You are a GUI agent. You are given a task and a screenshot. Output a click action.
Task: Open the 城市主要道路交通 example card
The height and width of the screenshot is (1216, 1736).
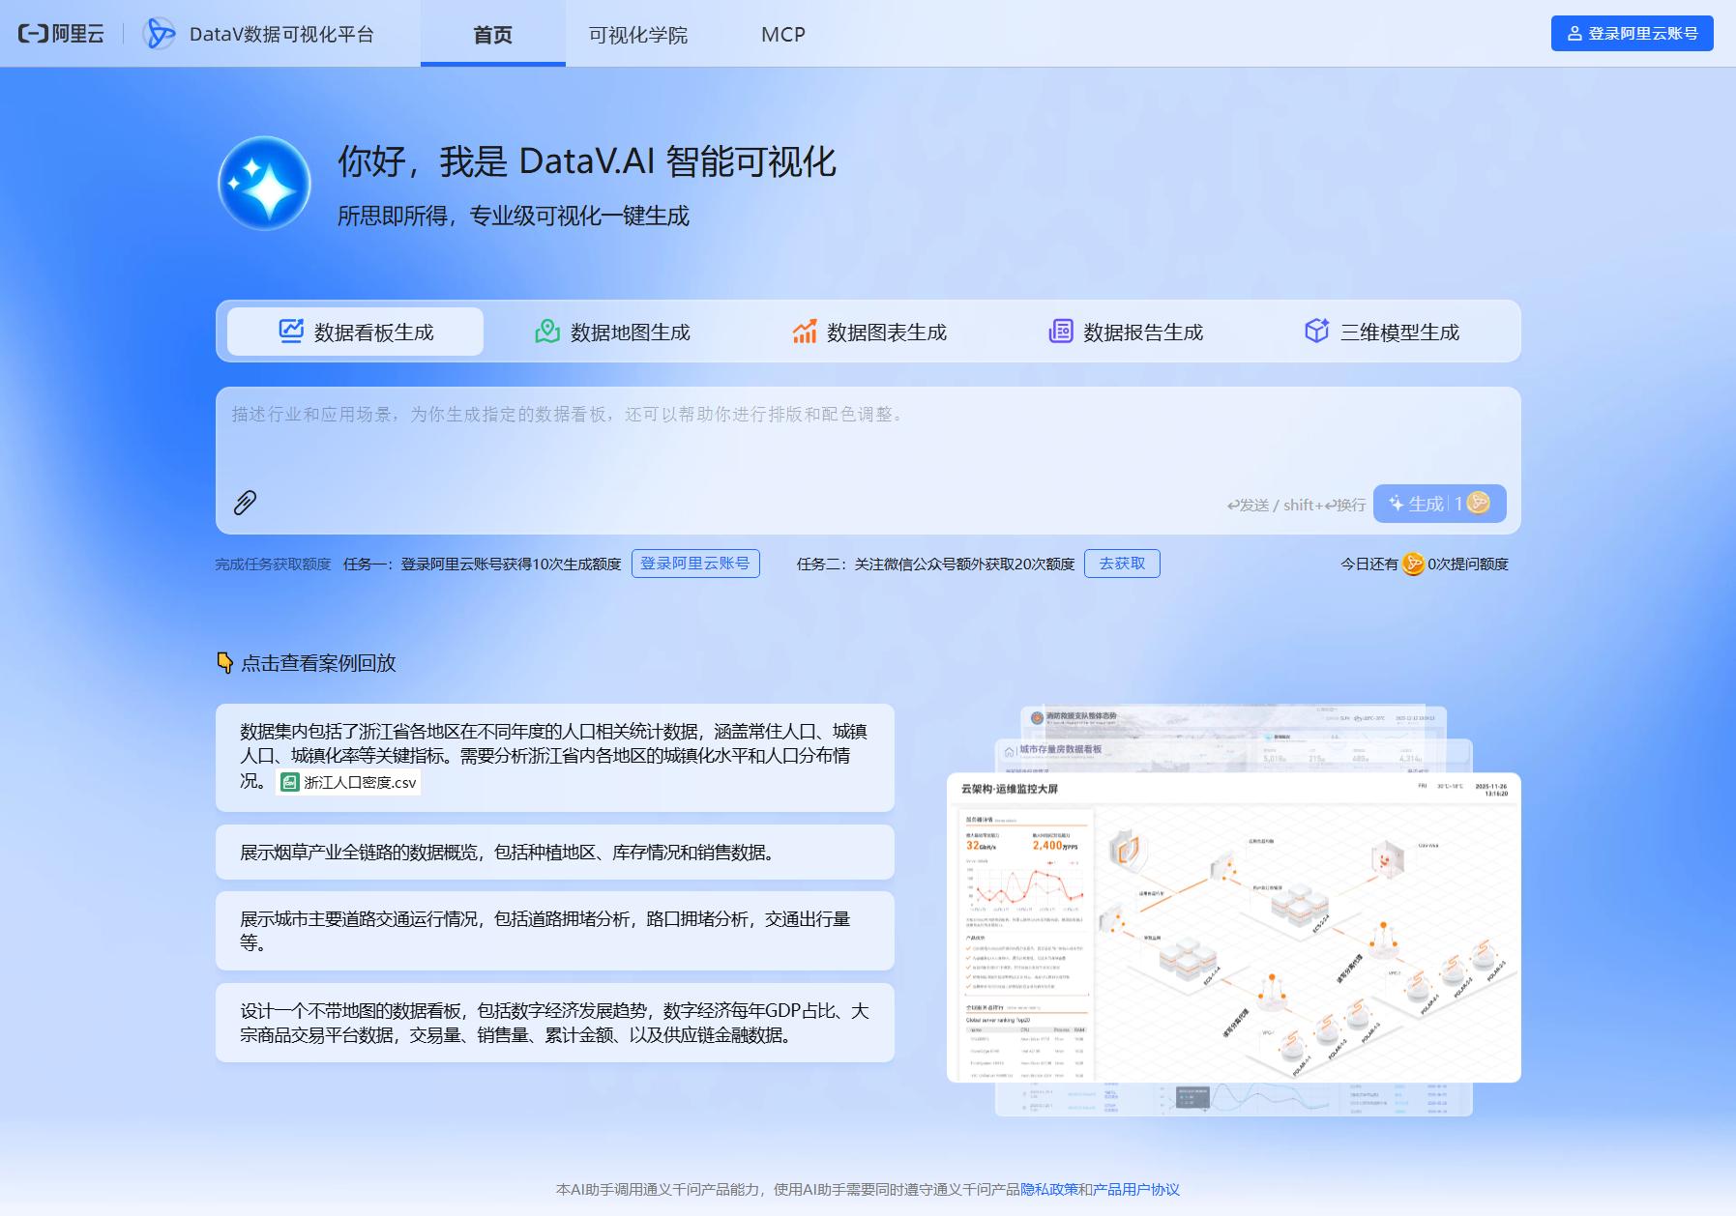pyautogui.click(x=554, y=931)
